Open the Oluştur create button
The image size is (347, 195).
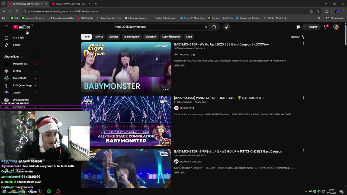[x=311, y=27]
